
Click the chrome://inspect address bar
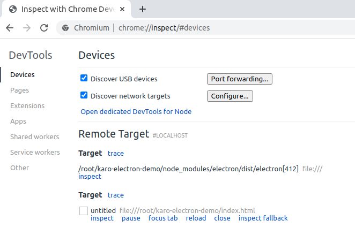coord(204,28)
